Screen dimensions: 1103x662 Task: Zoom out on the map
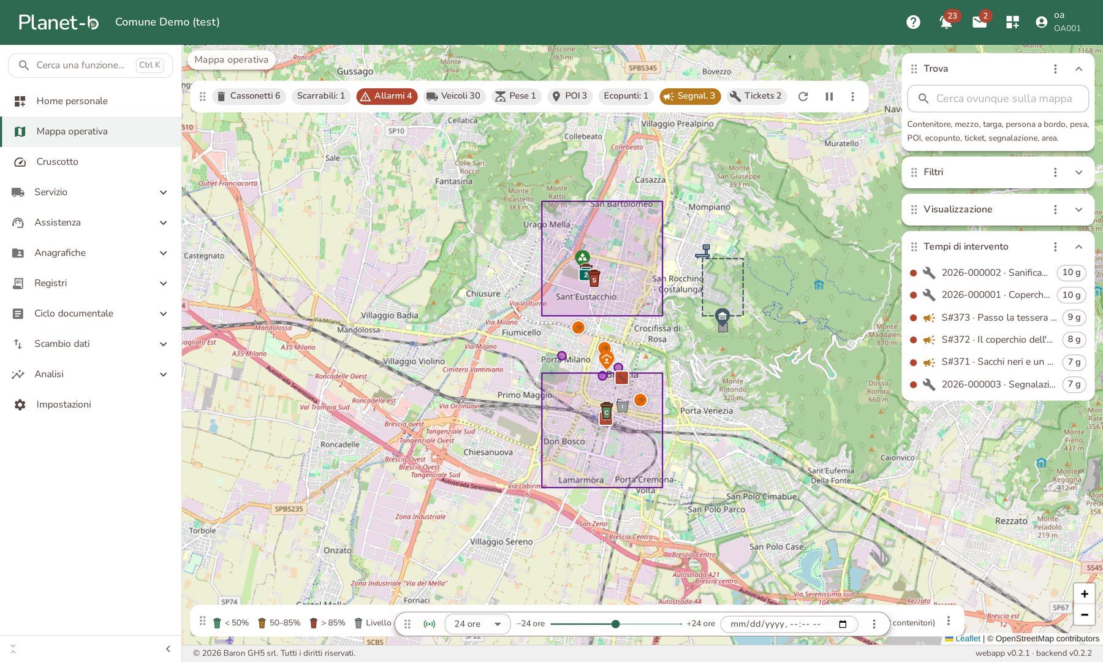pyautogui.click(x=1084, y=614)
